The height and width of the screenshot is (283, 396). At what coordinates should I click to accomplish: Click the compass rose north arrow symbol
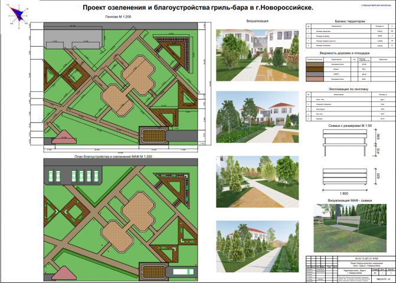(19, 16)
